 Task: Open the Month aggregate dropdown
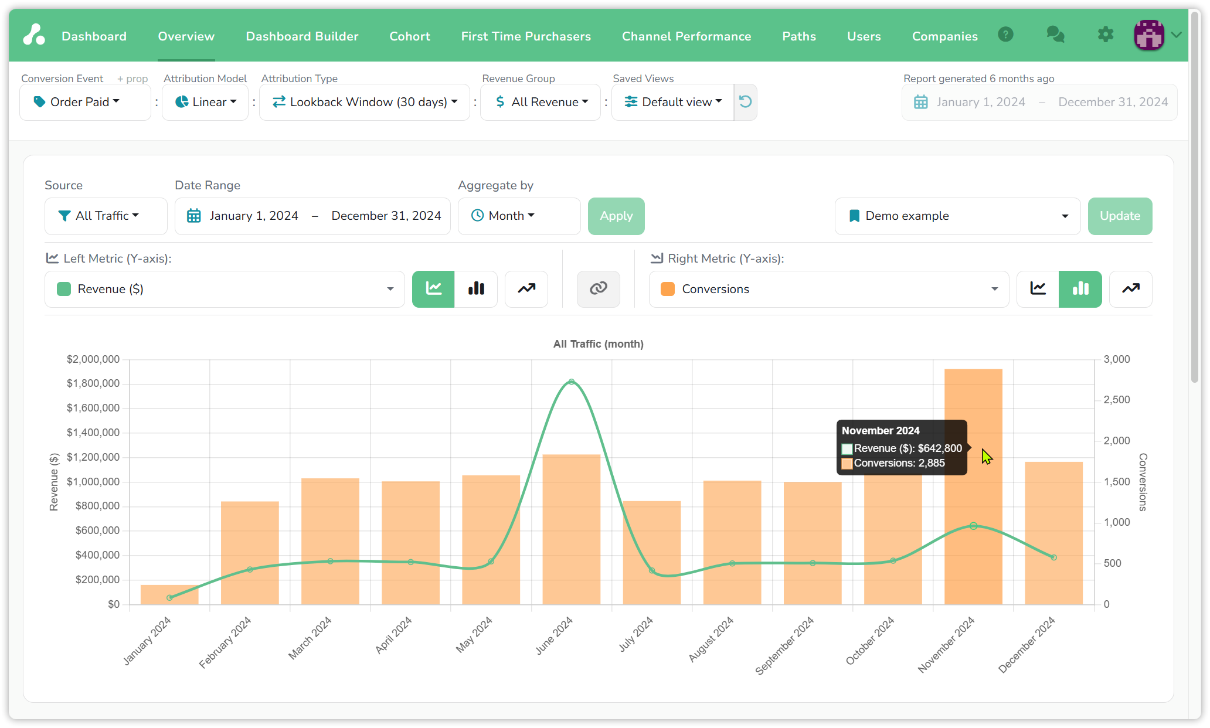[x=519, y=216]
